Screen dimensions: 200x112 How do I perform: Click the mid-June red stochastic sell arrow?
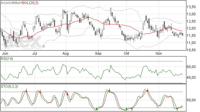pos(26,90)
